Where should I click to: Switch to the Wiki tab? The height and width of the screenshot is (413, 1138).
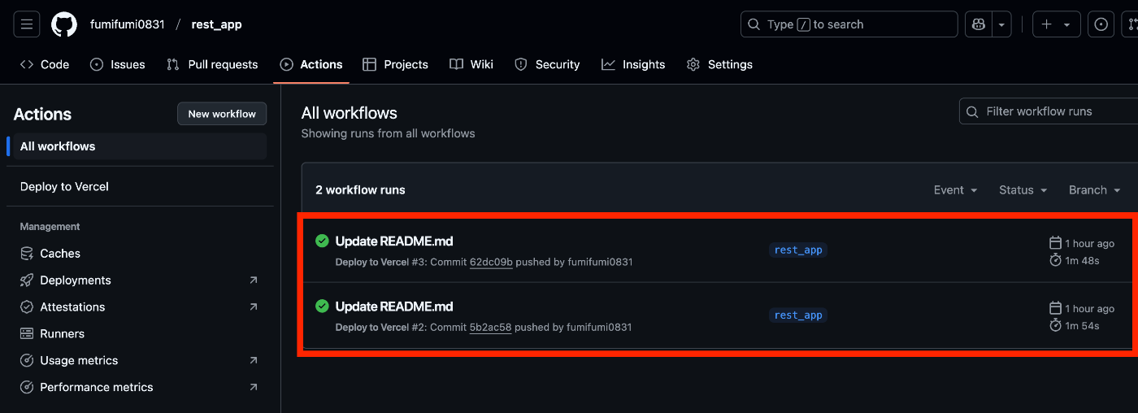(471, 64)
